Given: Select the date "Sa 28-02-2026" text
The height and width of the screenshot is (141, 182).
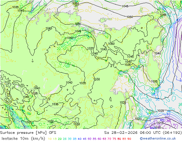Looking at the screenshot, I should 121,133.
